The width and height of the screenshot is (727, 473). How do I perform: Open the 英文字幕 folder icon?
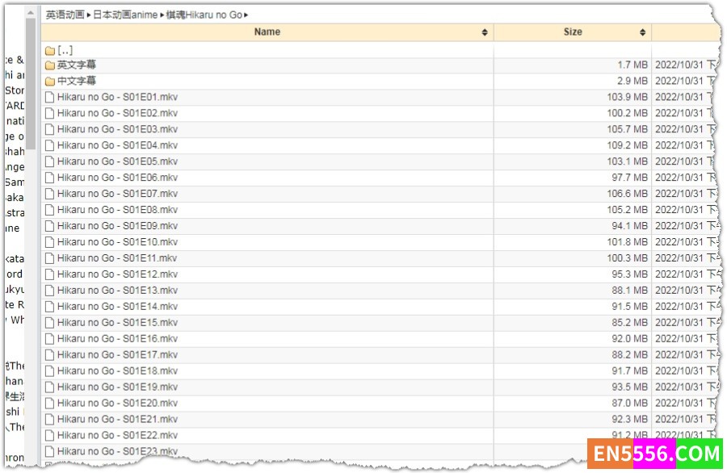tap(50, 65)
